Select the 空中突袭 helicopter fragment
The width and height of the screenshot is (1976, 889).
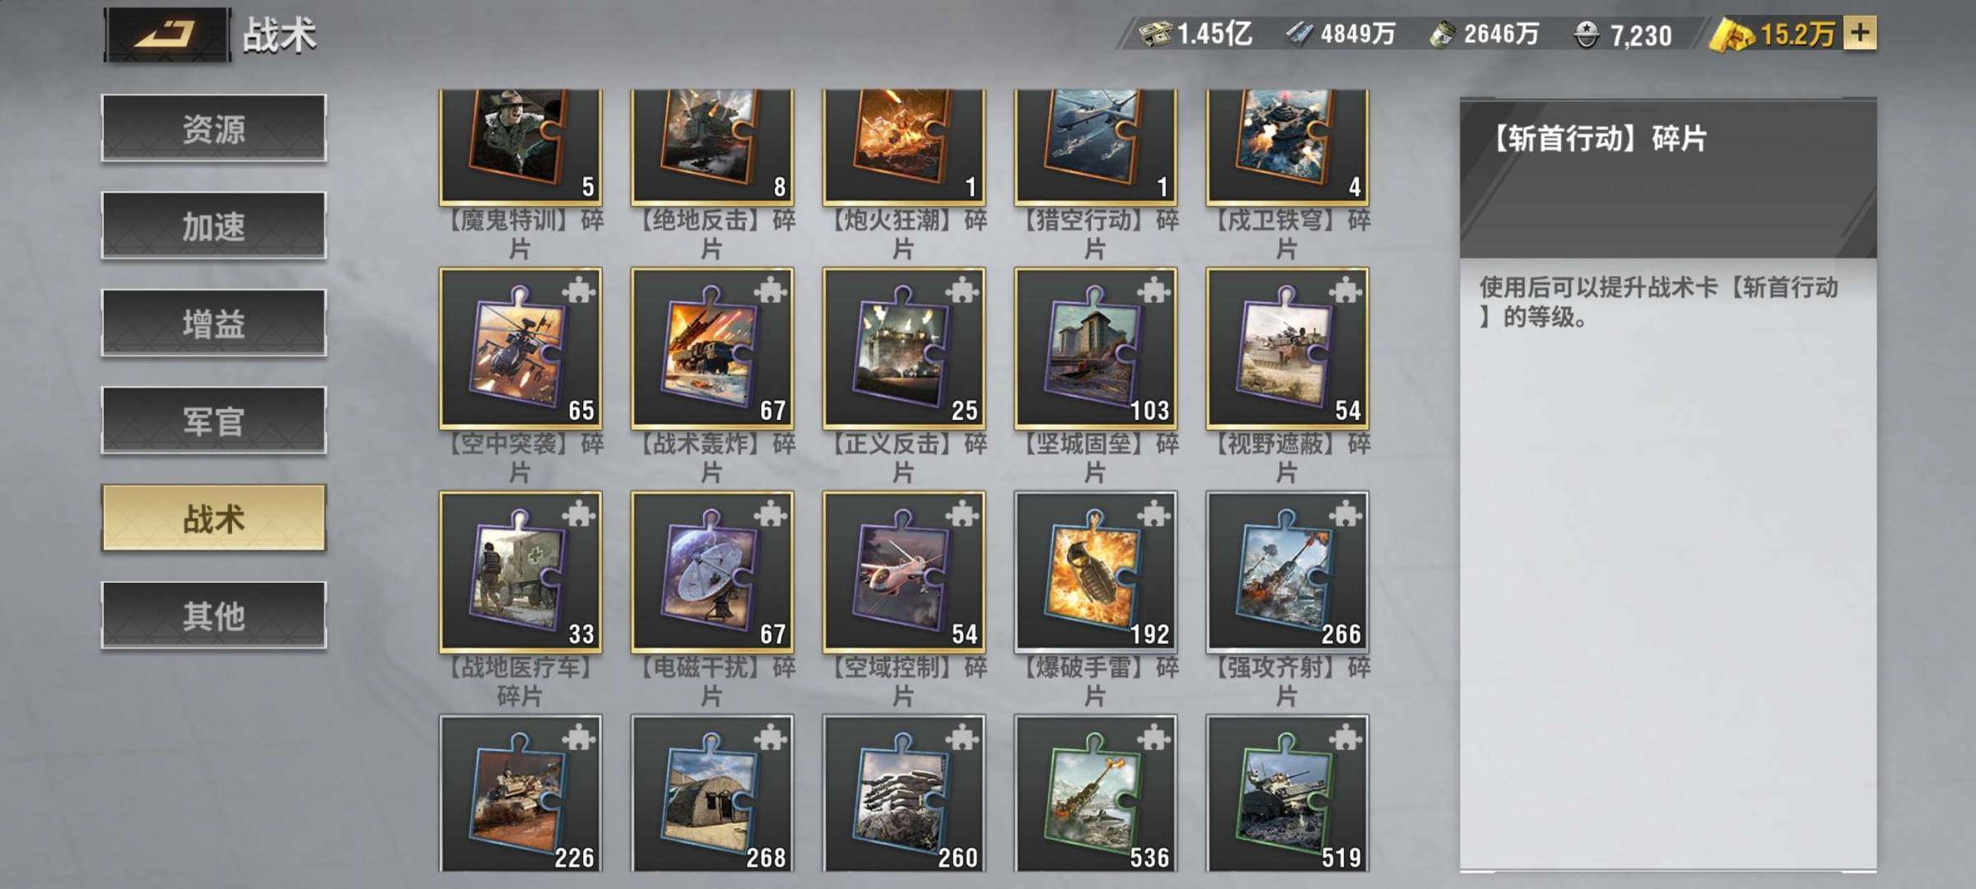521,348
